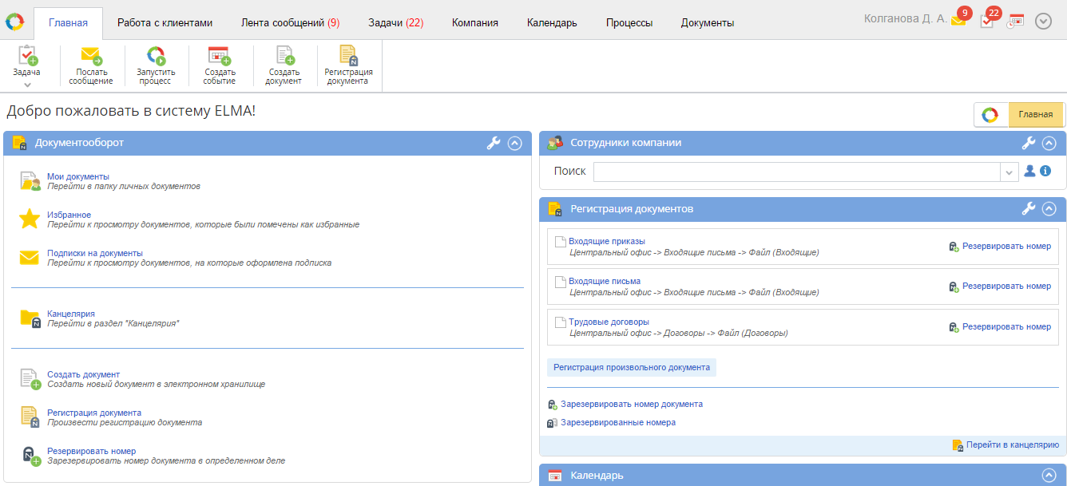
Task: Open the Процессы tab
Action: coord(629,23)
